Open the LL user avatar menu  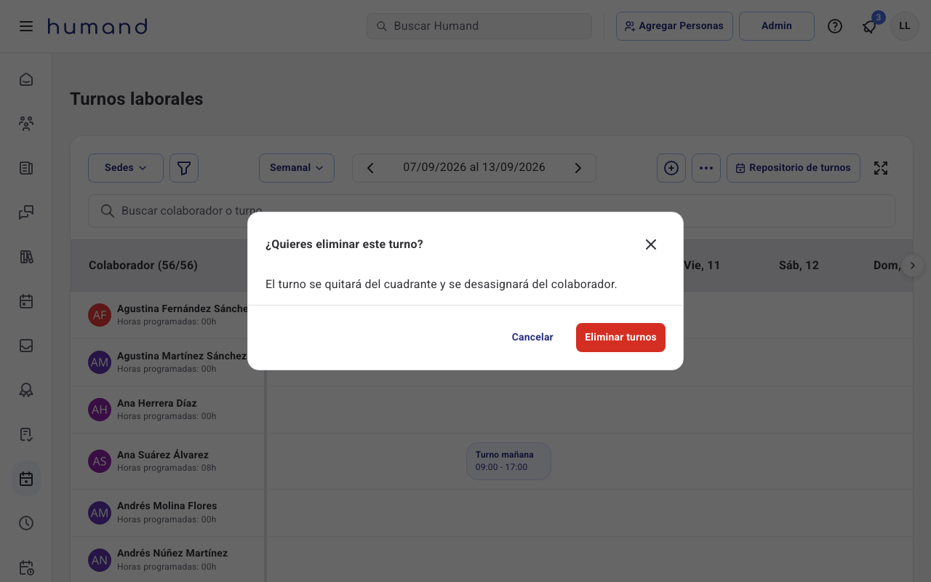[x=905, y=26]
